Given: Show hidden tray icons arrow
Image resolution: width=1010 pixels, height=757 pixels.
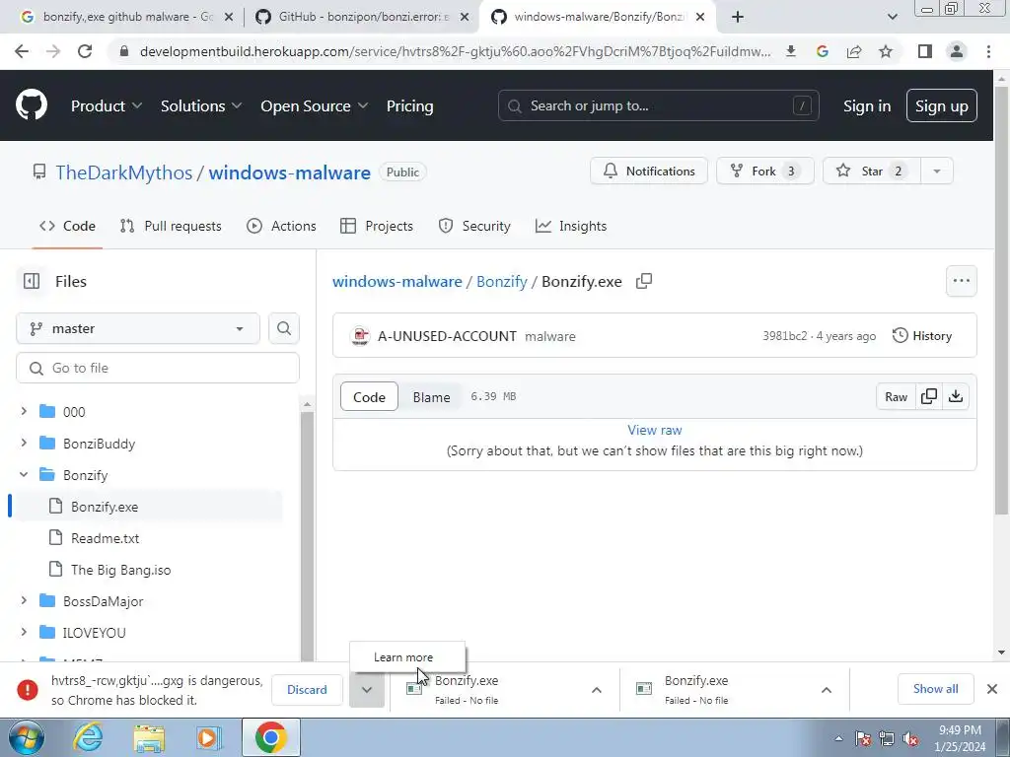Looking at the screenshot, I should pyautogui.click(x=838, y=739).
